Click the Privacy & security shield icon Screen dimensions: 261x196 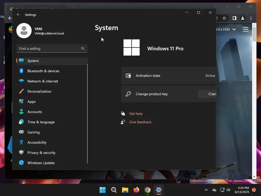(21, 152)
